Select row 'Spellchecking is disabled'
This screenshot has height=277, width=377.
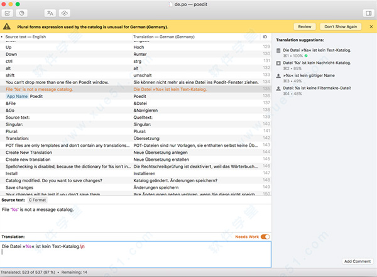coord(136,166)
